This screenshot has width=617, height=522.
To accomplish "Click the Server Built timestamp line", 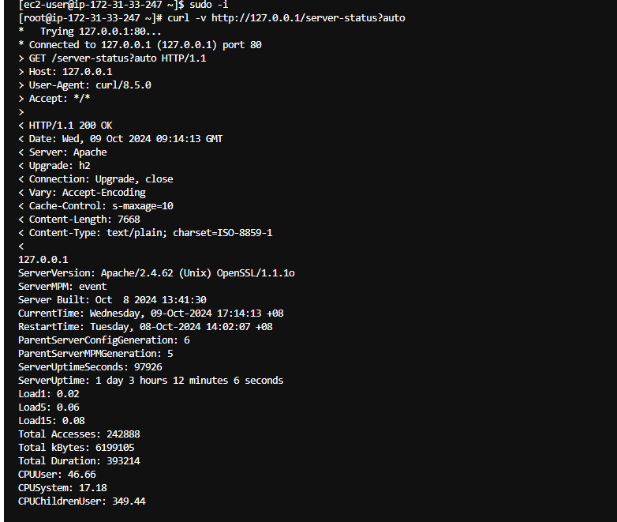I will coord(112,300).
